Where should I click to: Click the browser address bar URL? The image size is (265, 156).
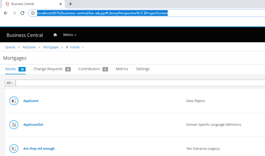pyautogui.click(x=103, y=13)
